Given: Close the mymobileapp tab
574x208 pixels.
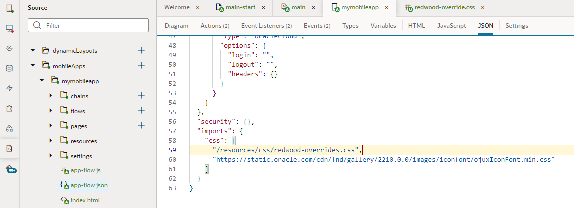Looking at the screenshot, I should coord(387,7).
